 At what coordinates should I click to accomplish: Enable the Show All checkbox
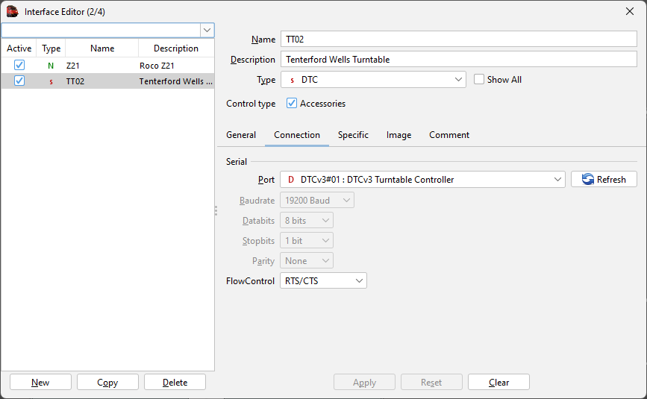click(x=479, y=80)
